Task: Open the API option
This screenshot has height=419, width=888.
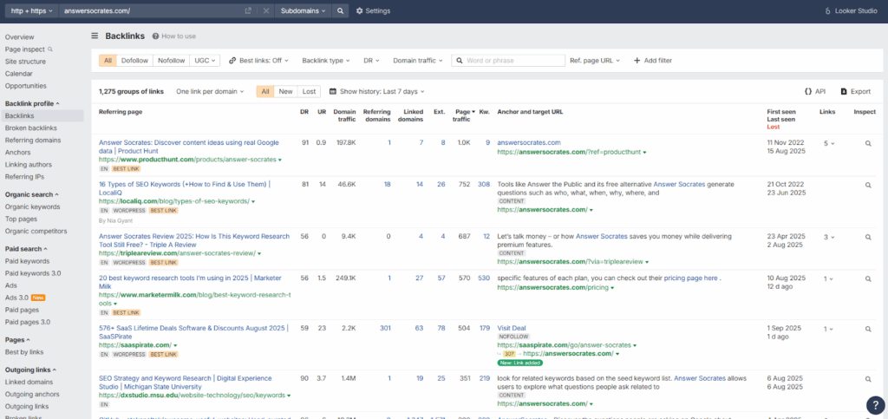Action: click(815, 91)
